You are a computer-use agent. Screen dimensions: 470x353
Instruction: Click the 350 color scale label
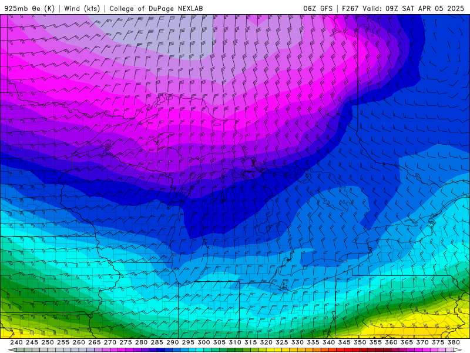pos(360,342)
